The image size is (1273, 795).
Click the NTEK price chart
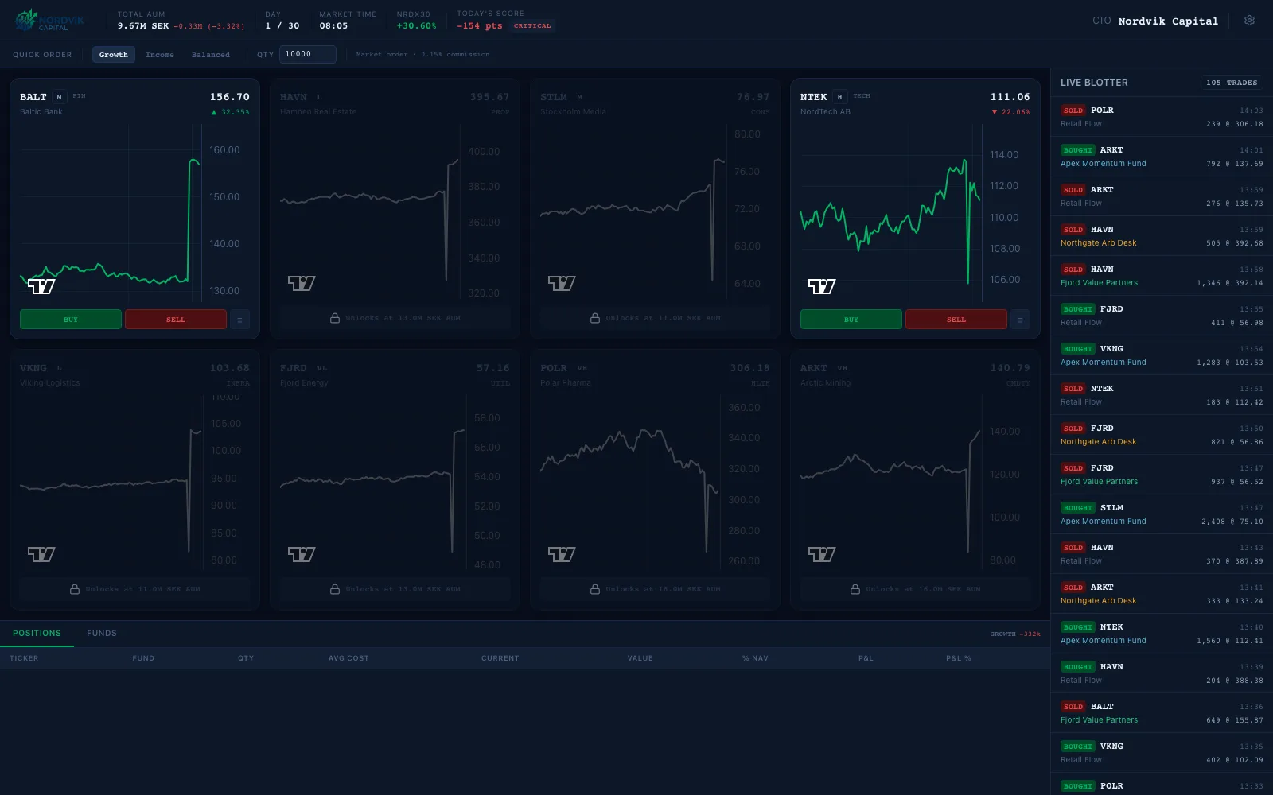(915, 215)
